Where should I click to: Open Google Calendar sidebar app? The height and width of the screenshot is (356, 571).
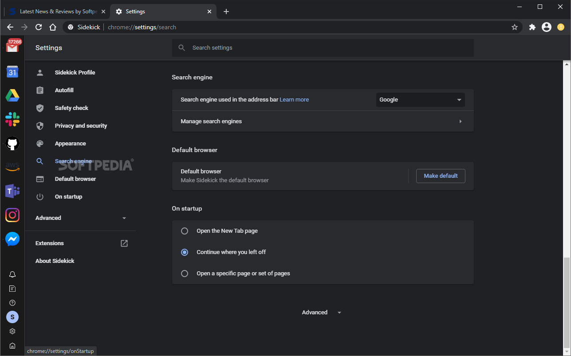pyautogui.click(x=12, y=72)
